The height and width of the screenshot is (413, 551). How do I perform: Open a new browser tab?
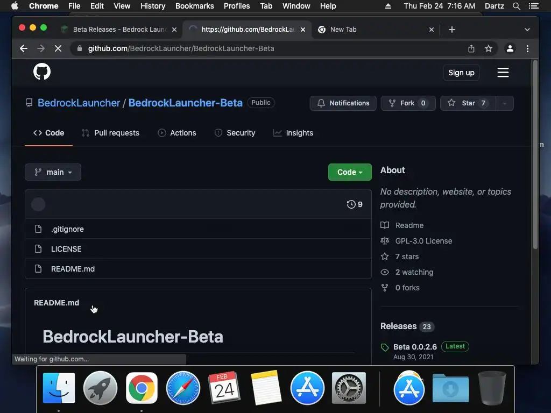pos(452,30)
